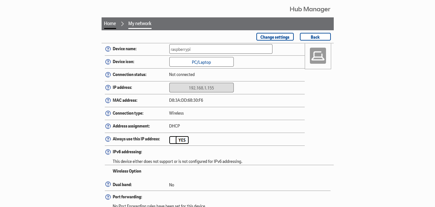435x207 pixels.
Task: Open help icon for Connection status
Action: (x=108, y=75)
